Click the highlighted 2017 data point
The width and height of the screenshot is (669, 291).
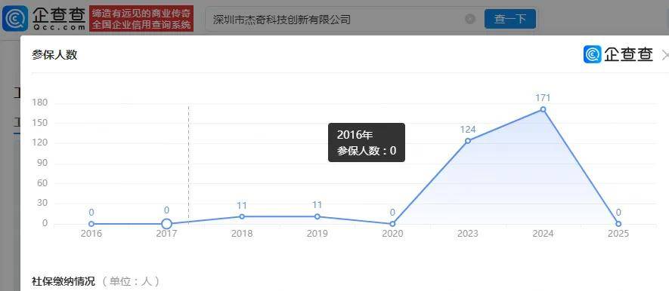(x=166, y=224)
